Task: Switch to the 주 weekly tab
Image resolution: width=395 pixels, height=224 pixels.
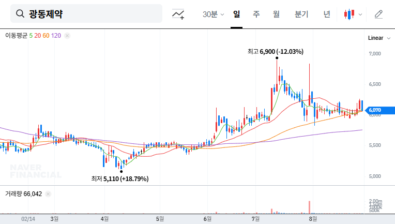Action: click(x=256, y=14)
